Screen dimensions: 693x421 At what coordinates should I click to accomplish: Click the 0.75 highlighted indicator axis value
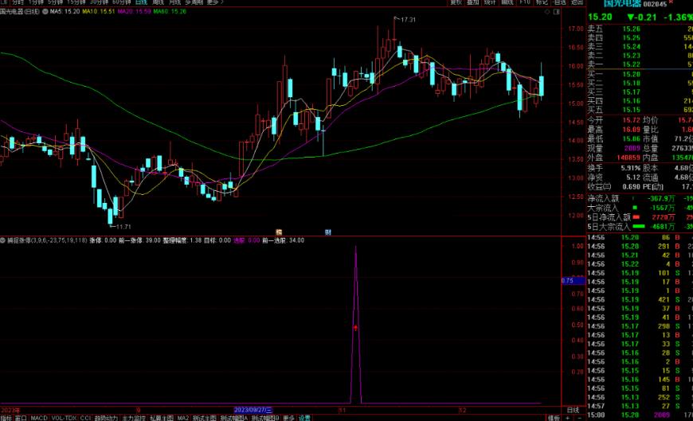click(573, 281)
